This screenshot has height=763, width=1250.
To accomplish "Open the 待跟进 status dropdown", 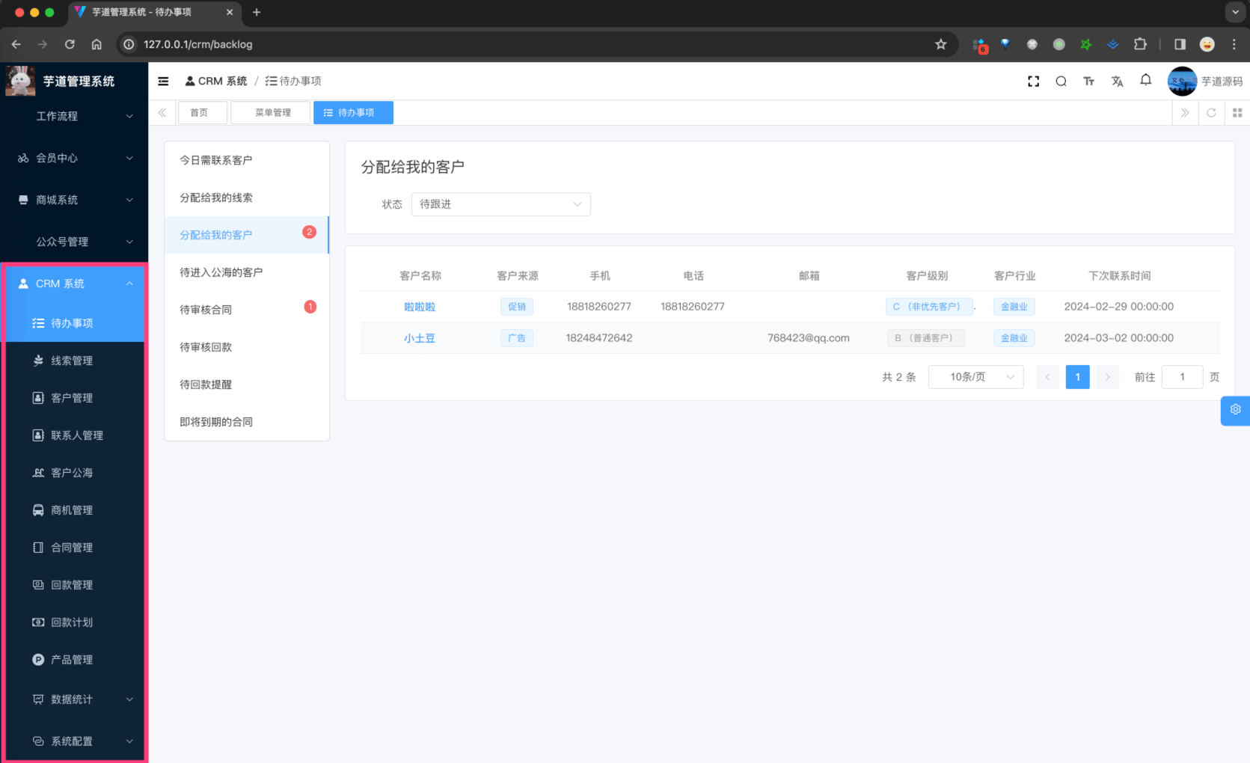I will [500, 203].
